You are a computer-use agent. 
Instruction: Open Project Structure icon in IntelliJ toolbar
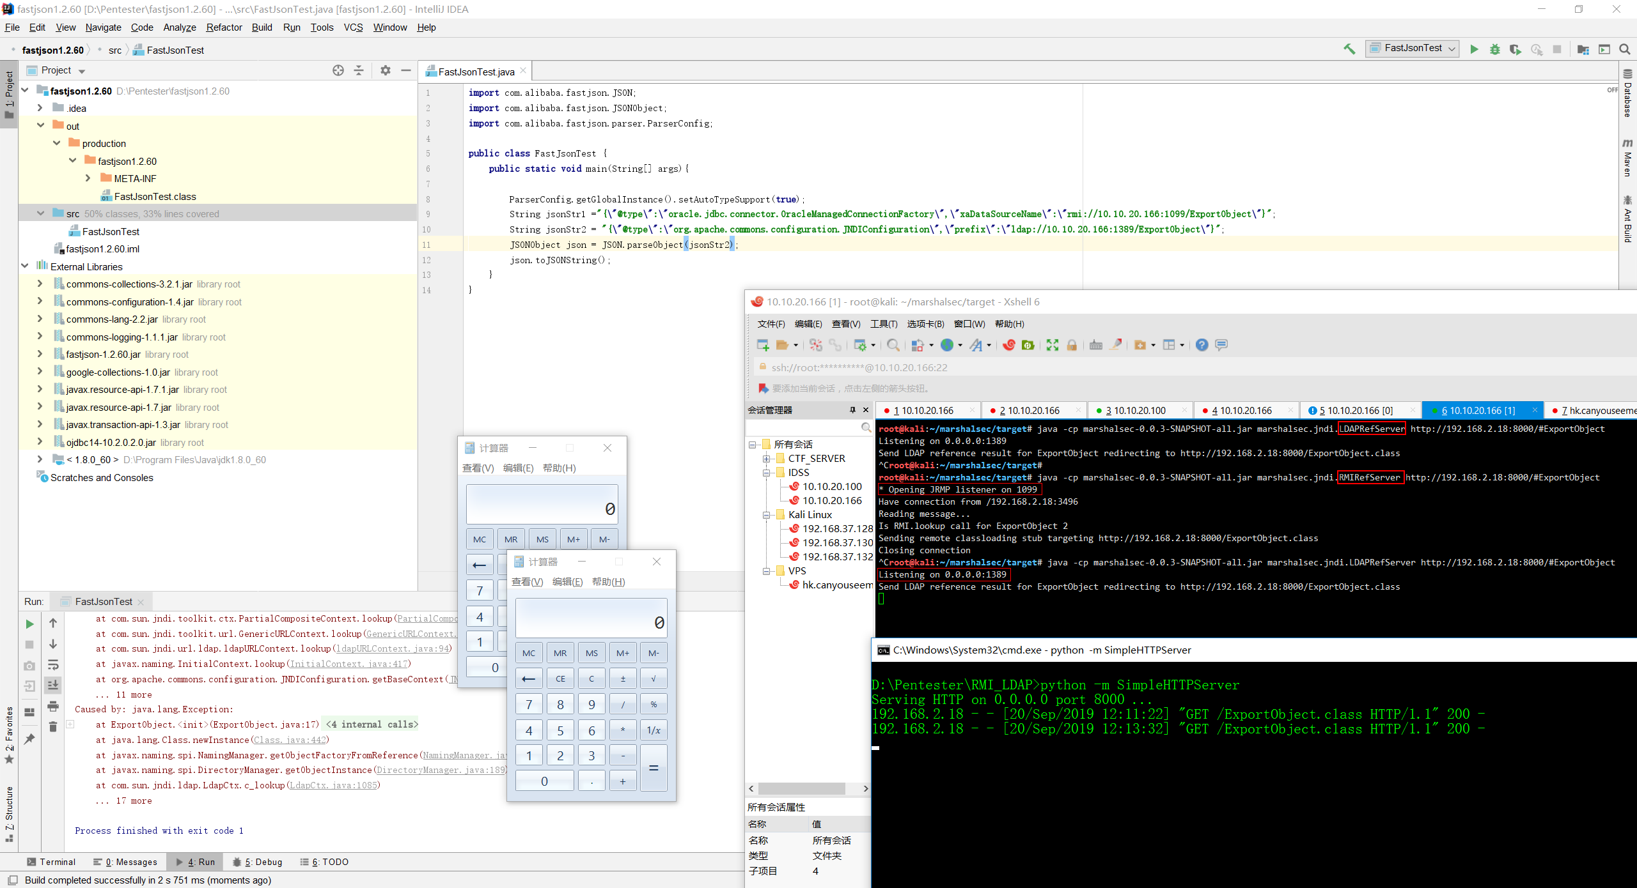tap(1583, 49)
